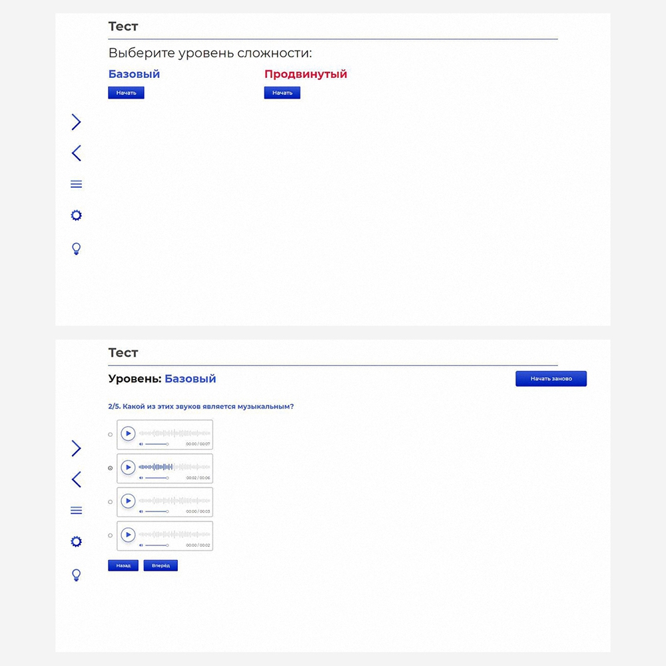Play the last audio clip lasting 00:02

tap(128, 535)
